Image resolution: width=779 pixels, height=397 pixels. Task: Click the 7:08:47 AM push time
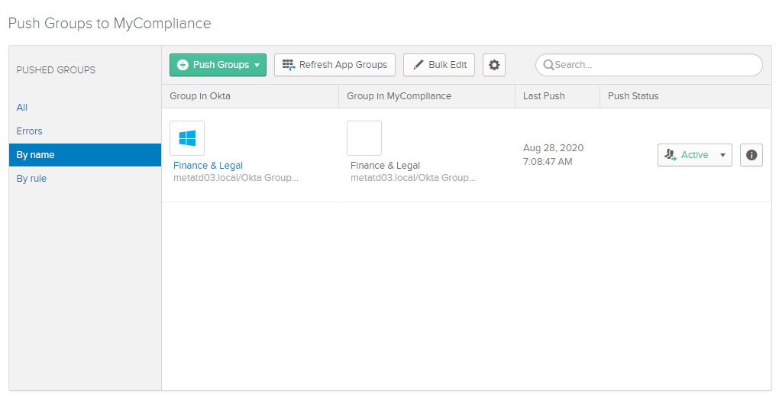(548, 162)
